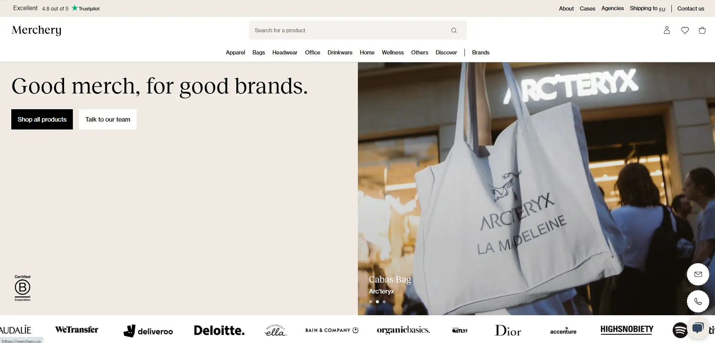Viewport: 715px width, 343px height.
Task: Open the user account icon
Action: 667,30
